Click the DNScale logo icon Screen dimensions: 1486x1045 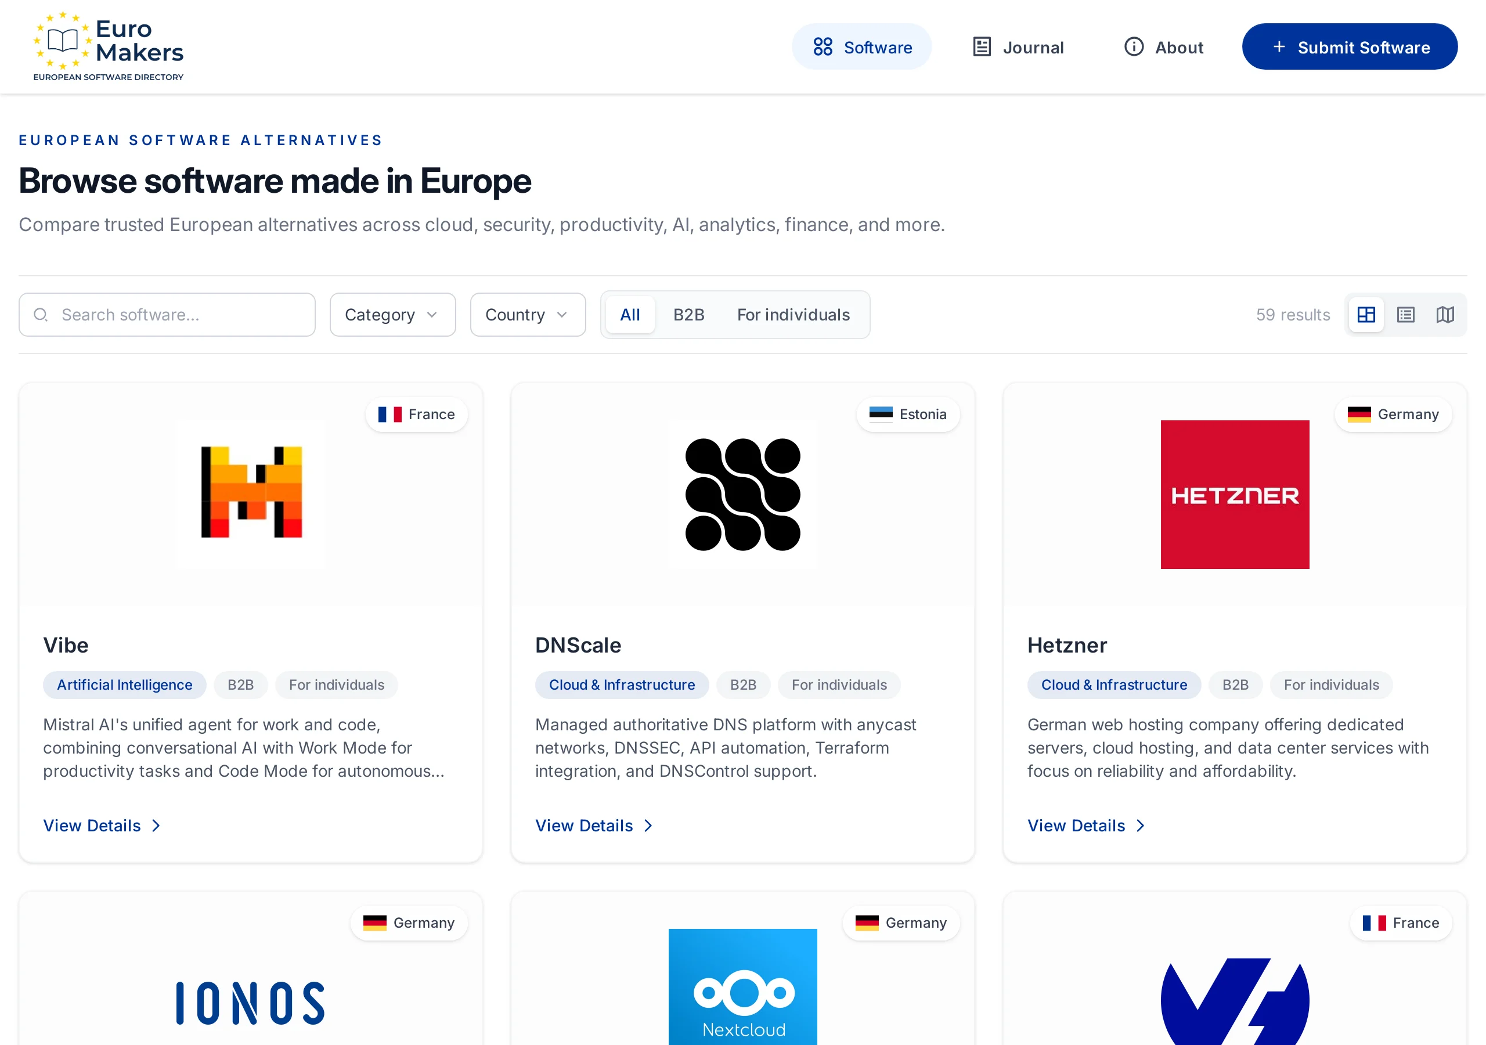742,495
